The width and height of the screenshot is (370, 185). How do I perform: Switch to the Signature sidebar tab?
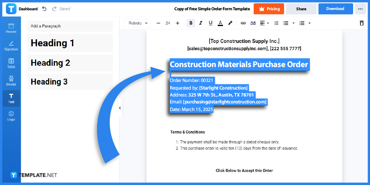pyautogui.click(x=11, y=46)
